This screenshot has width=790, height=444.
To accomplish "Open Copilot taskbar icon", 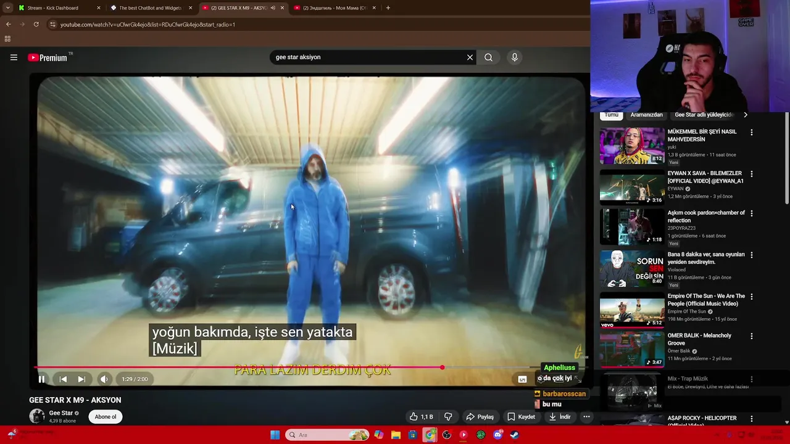I will pyautogui.click(x=379, y=435).
